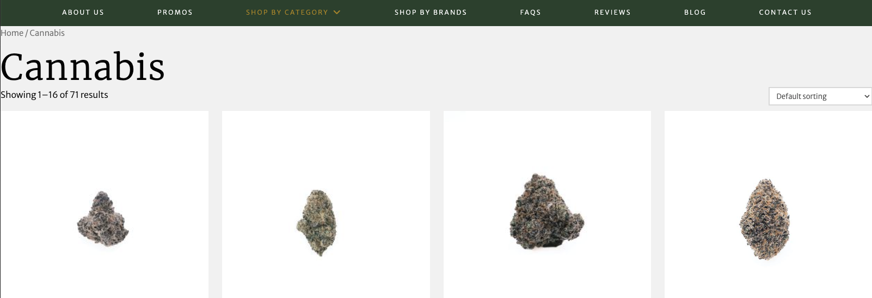Click the Home breadcrumb link
The width and height of the screenshot is (872, 298).
12,33
